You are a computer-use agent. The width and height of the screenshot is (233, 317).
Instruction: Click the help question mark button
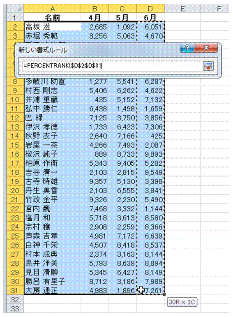187,48
